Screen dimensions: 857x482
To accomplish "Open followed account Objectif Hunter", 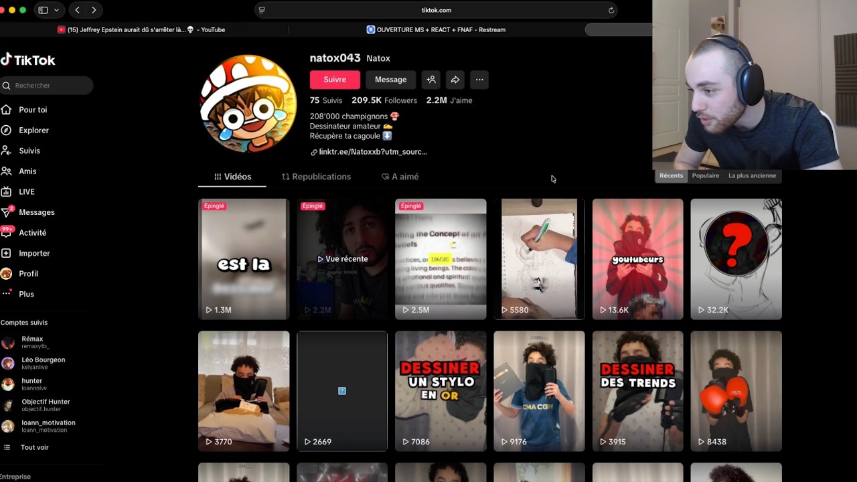I will pyautogui.click(x=46, y=405).
